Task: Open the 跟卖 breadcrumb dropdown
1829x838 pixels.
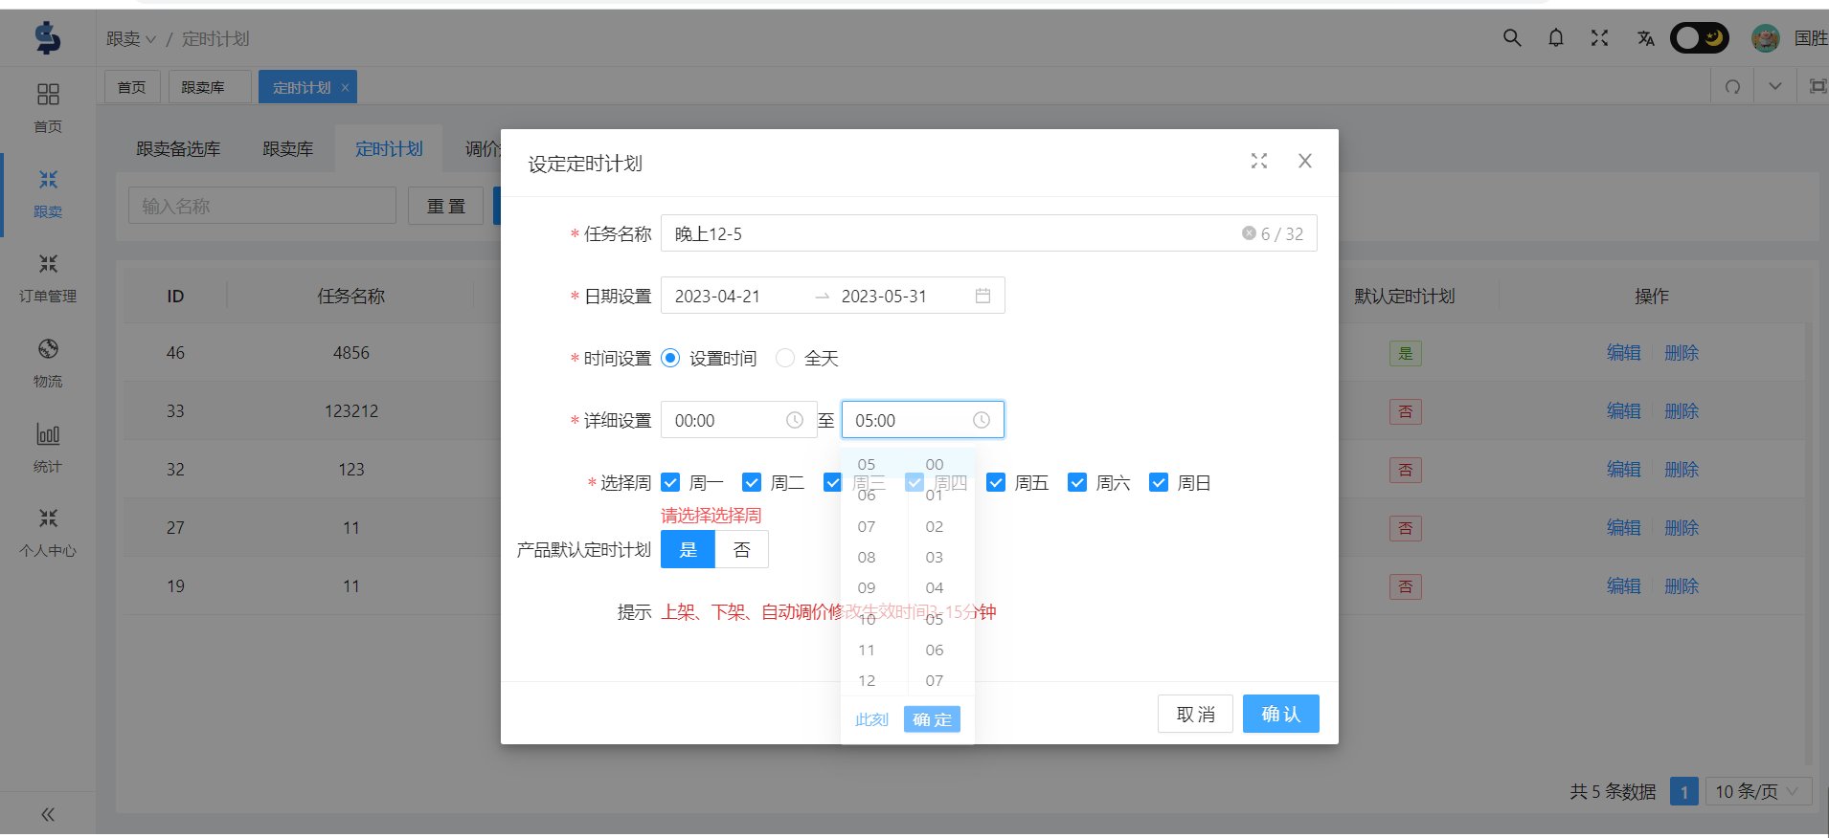Action: (131, 38)
